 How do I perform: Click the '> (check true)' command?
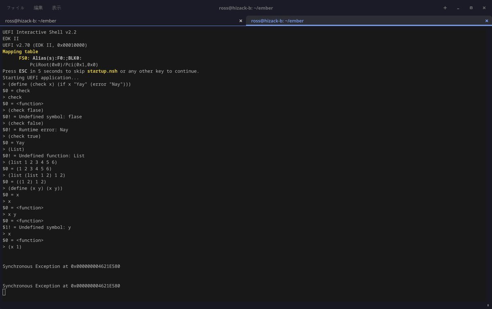pos(22,136)
